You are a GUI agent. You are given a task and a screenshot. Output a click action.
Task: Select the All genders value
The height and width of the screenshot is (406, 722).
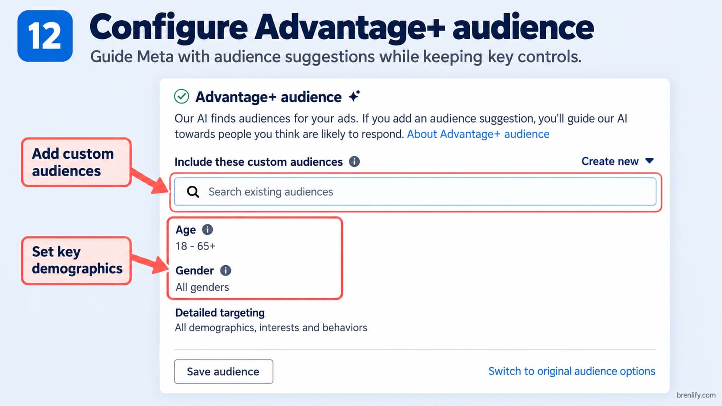(x=202, y=287)
